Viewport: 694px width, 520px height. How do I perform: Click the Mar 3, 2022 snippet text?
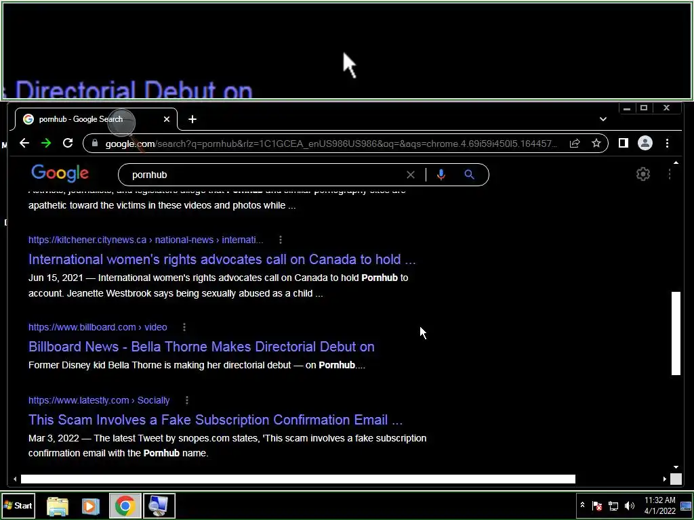[228, 446]
